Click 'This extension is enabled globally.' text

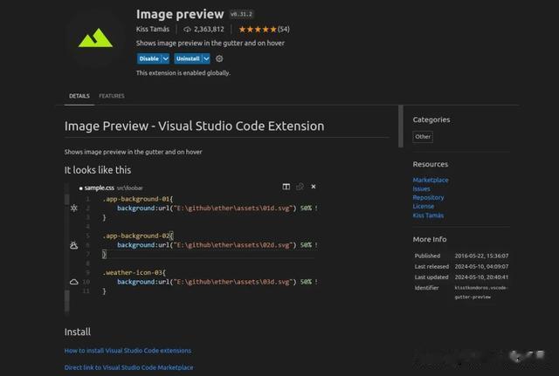coord(183,72)
